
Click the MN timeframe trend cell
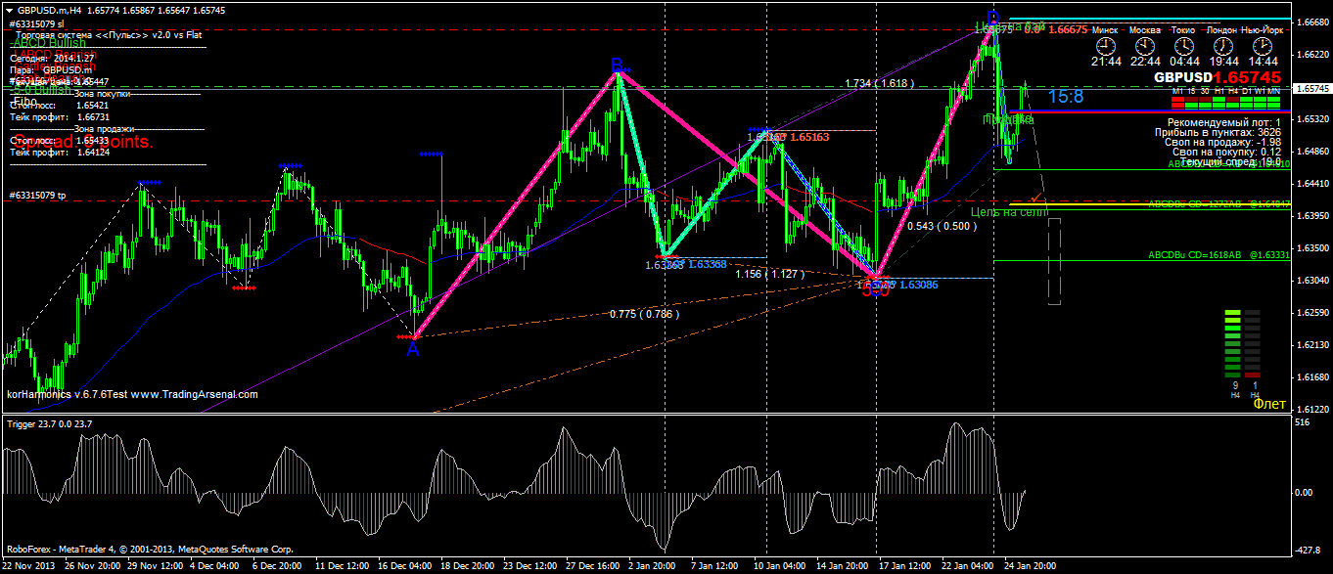pos(1273,101)
